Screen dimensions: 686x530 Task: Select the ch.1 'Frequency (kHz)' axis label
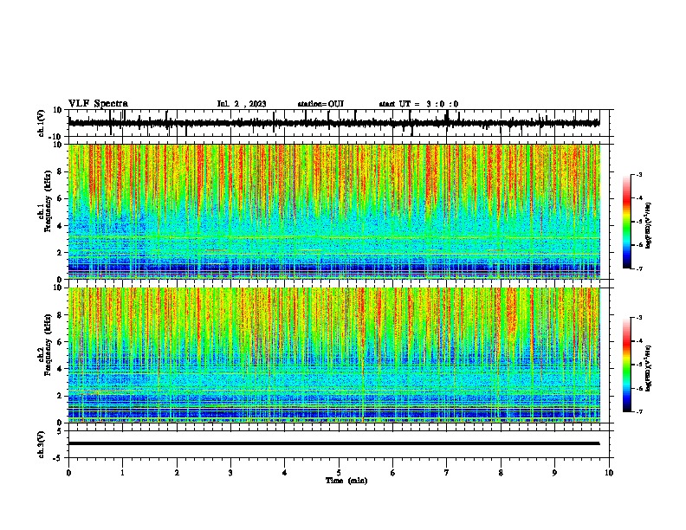tap(49, 202)
